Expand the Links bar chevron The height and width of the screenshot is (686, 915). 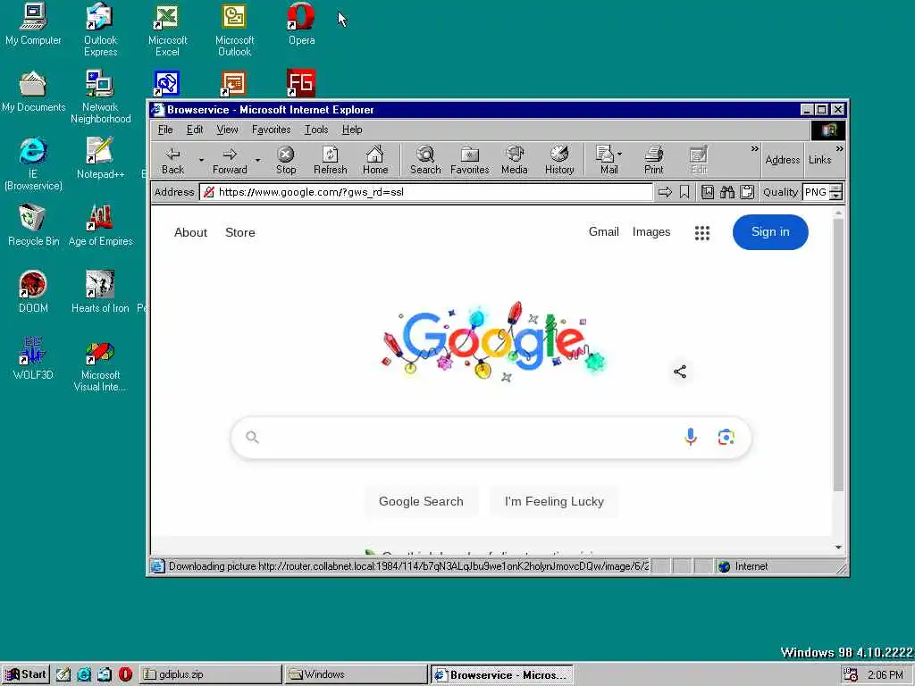(839, 149)
